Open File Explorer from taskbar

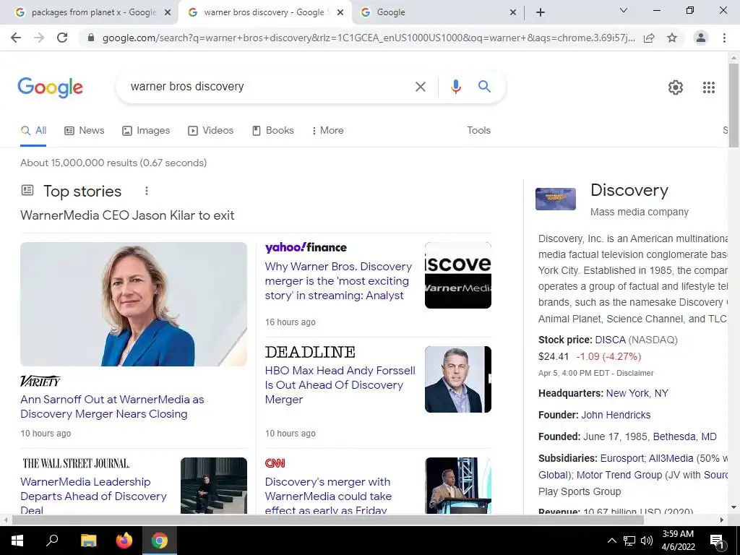pyautogui.click(x=88, y=541)
